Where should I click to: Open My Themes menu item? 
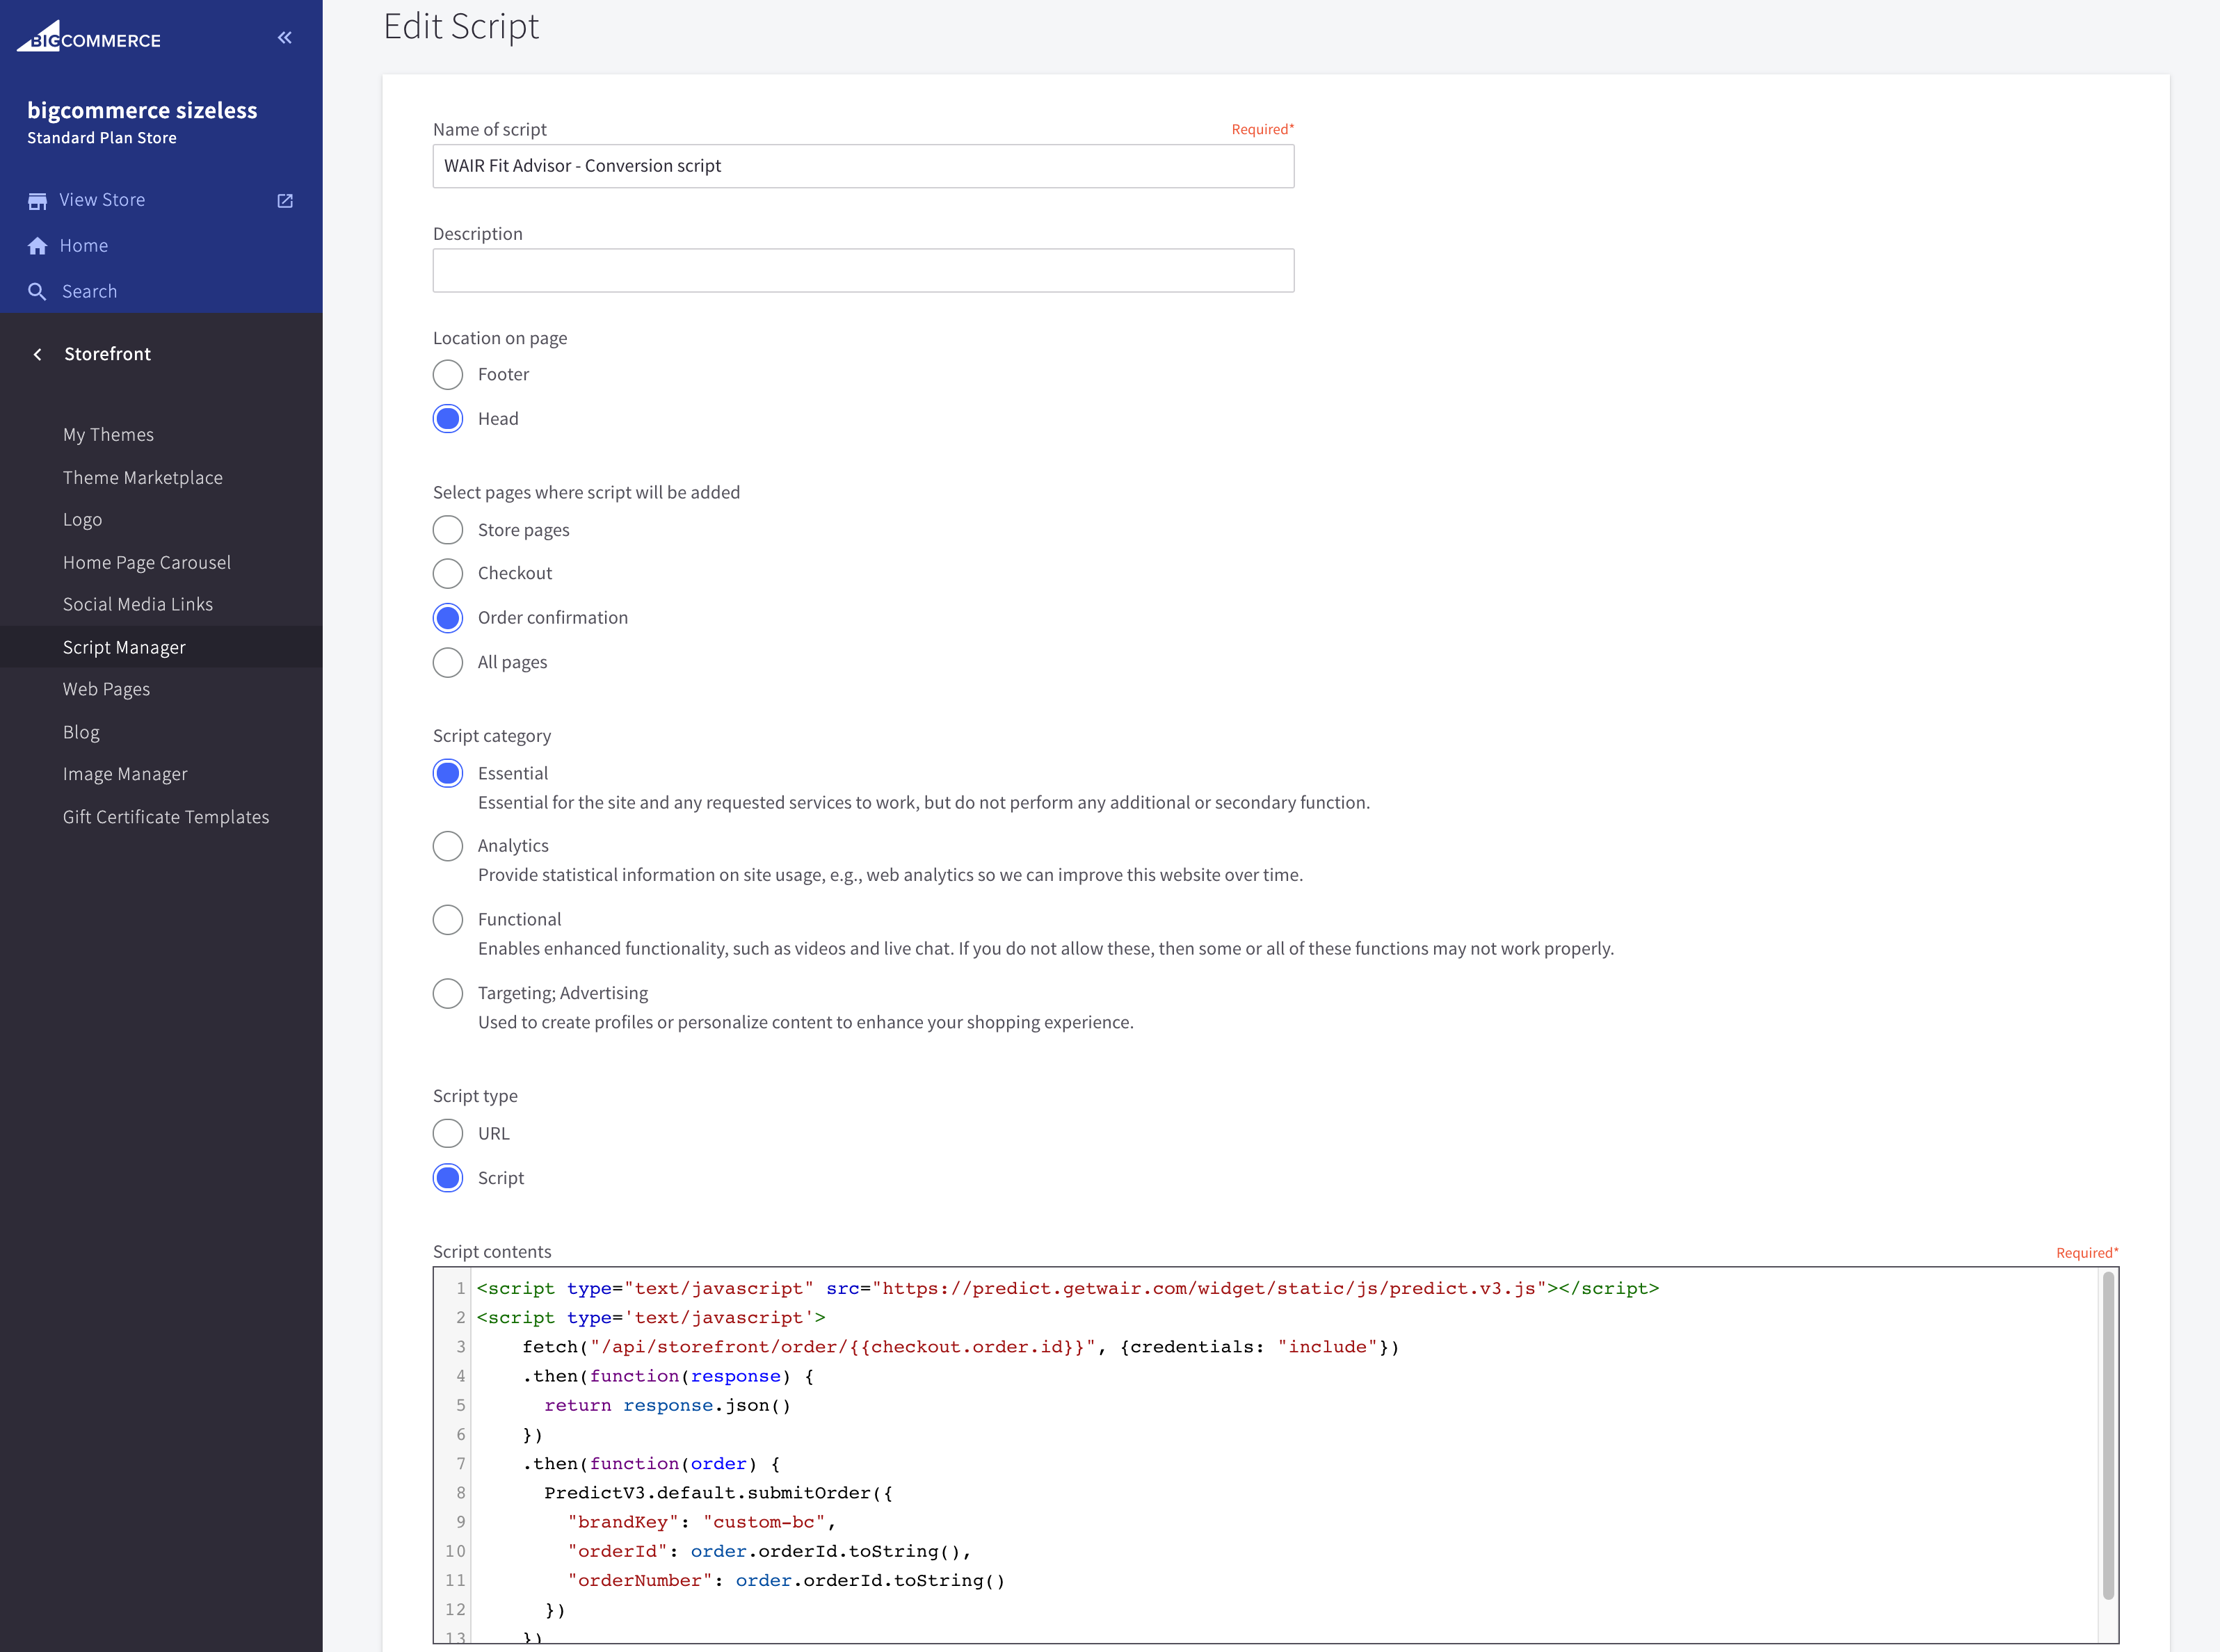coord(108,435)
